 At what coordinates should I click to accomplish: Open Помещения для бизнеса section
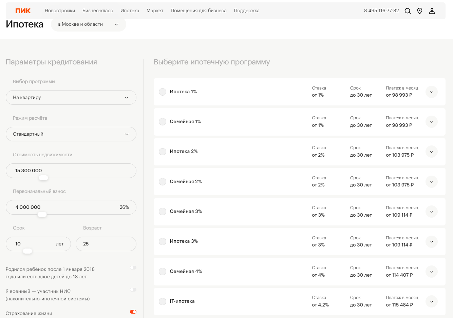199,11
